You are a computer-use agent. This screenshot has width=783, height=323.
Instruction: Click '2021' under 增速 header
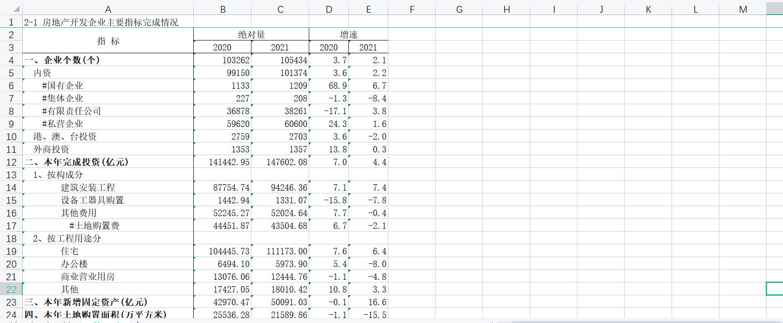pyautogui.click(x=368, y=47)
